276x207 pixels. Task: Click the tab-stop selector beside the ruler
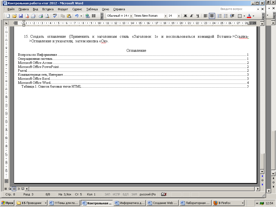pyautogui.click(x=6, y=23)
